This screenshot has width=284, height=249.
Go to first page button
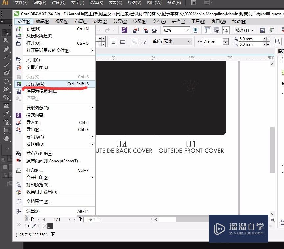click(x=38, y=220)
